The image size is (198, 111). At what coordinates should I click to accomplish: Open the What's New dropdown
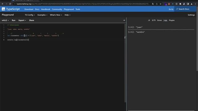point(56,15)
